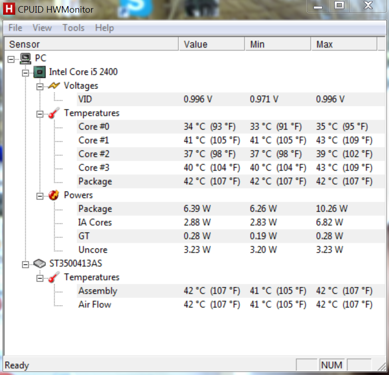Viewport: 389px width, 375px height.
Task: Collapse the CPU Temperatures section
Action: tap(40, 114)
